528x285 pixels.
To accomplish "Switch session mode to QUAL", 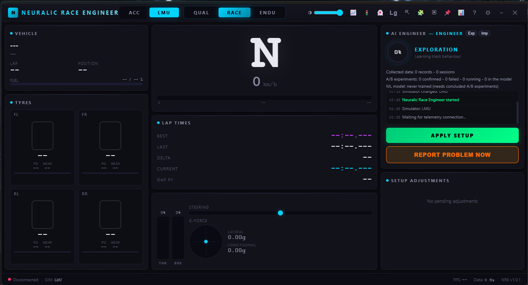I will (x=201, y=13).
